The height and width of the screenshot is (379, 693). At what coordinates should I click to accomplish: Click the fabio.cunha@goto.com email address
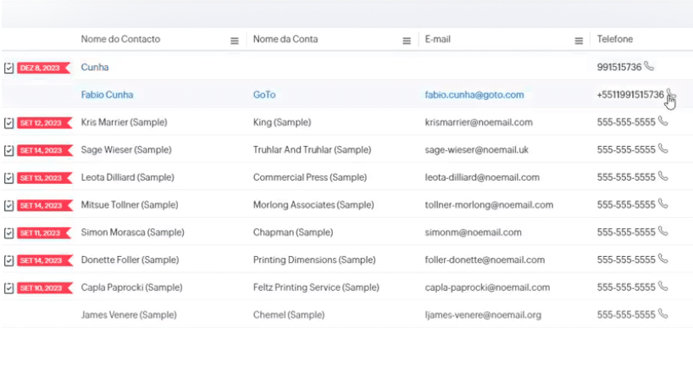[474, 95]
